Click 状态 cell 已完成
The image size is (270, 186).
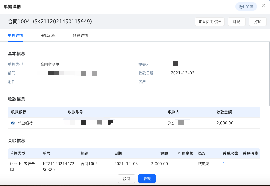(x=203, y=164)
